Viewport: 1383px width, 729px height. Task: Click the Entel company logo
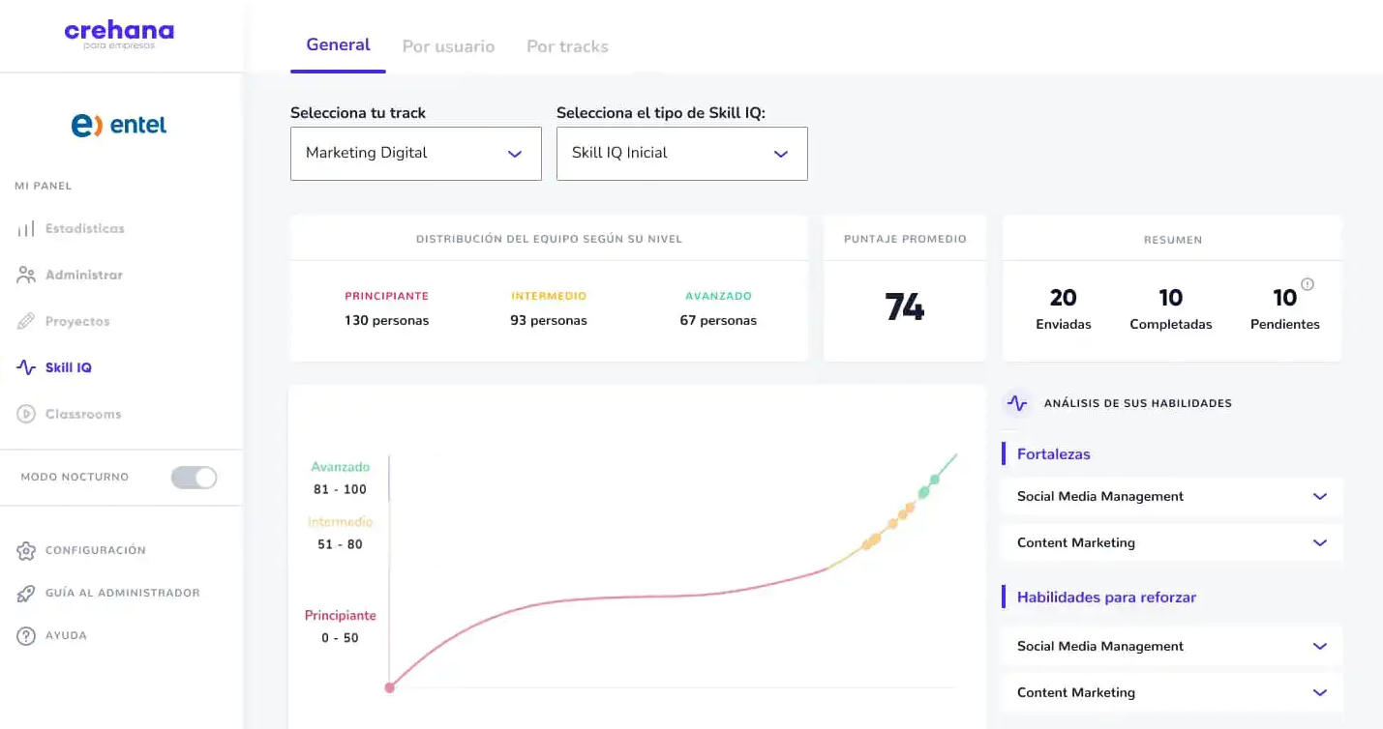119,125
